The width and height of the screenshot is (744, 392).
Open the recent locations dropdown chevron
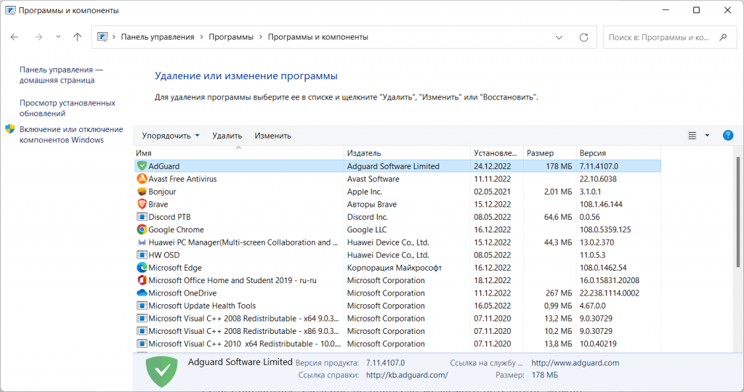click(58, 37)
